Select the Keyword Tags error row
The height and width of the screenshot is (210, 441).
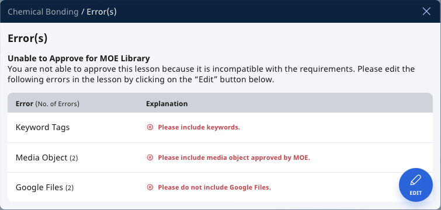point(220,128)
